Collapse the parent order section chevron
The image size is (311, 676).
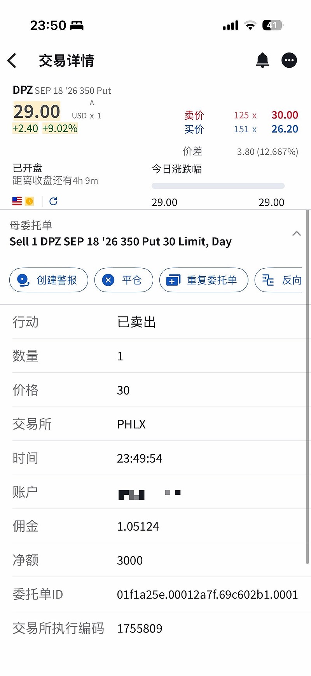296,234
